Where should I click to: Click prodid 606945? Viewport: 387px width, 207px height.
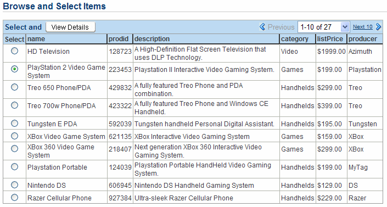click(x=120, y=186)
